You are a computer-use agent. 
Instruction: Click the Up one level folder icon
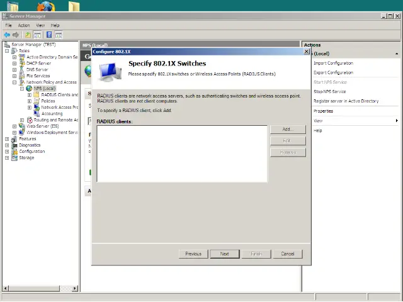28,35
